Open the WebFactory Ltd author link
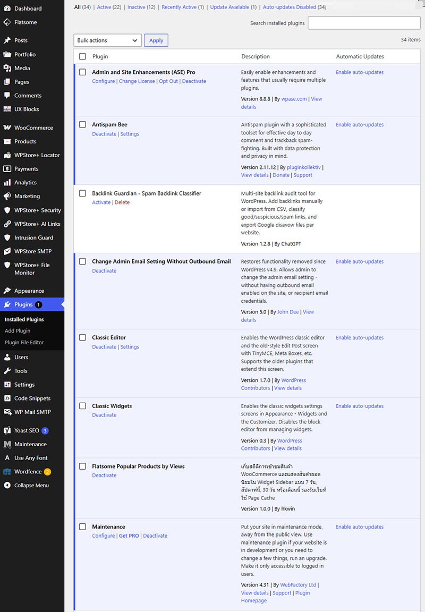 click(298, 585)
